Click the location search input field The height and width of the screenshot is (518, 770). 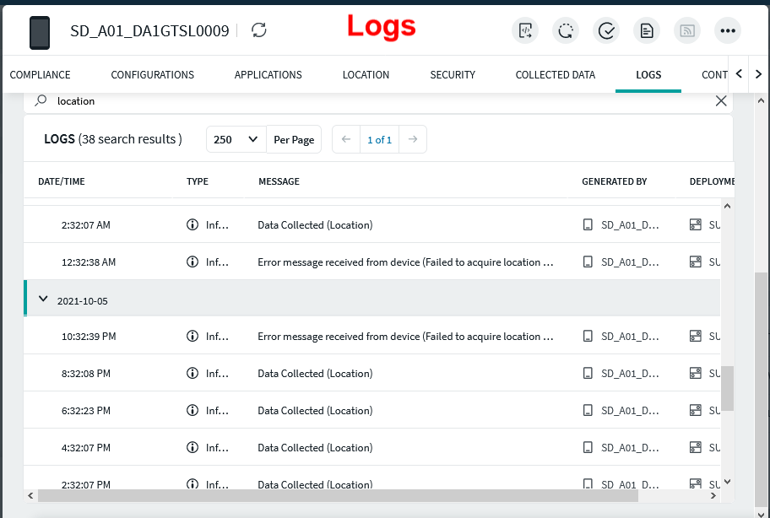tap(380, 101)
